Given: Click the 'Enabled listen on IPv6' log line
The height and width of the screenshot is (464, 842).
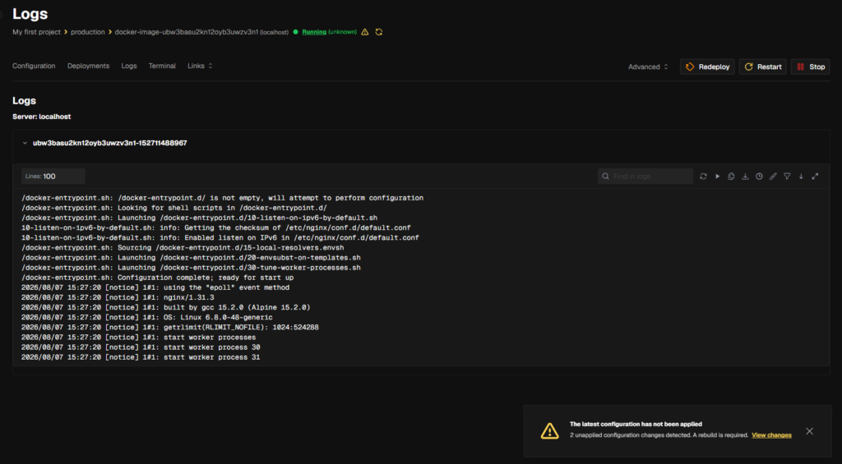Looking at the screenshot, I should click(220, 237).
